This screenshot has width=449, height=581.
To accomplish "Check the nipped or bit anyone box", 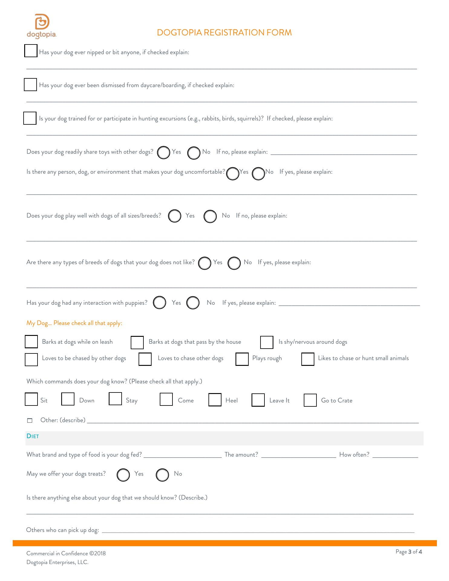I will point(31,51).
